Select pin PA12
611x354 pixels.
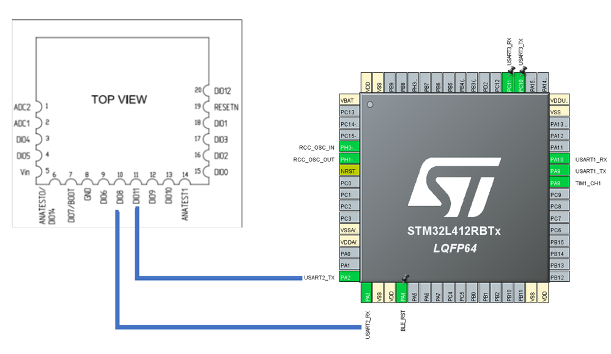(x=560, y=136)
